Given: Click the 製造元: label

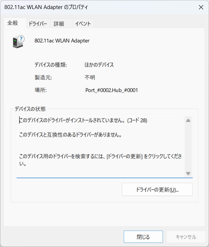Looking at the screenshot, I should click(43, 77).
